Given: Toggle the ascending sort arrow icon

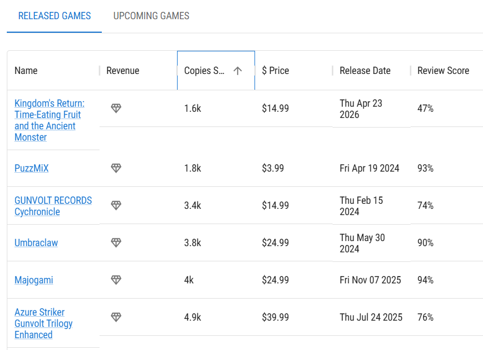Looking at the screenshot, I should pos(238,71).
